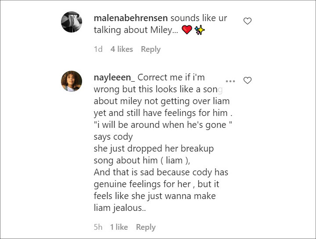Image resolution: width=316 pixels, height=239 pixels.
Task: Select the text 'sounds like ur talking about Miley'
Action: [x=161, y=24]
